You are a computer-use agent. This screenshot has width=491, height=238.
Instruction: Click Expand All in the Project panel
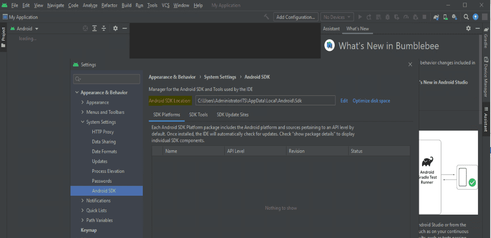click(x=95, y=28)
